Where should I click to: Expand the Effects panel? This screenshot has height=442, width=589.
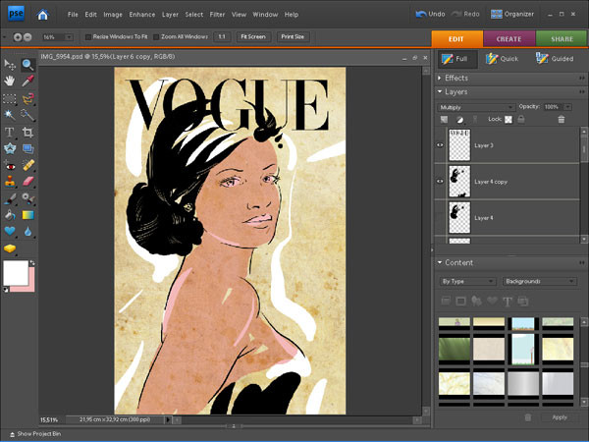439,78
